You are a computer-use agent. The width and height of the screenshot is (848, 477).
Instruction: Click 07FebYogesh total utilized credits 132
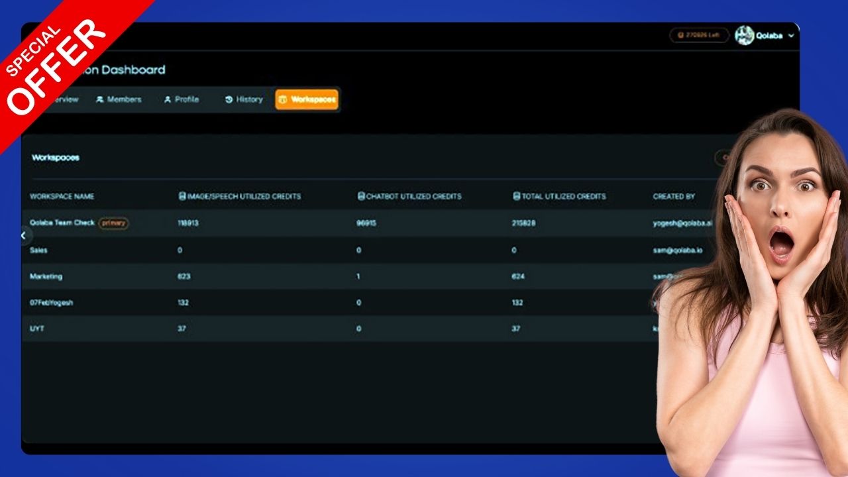point(517,303)
